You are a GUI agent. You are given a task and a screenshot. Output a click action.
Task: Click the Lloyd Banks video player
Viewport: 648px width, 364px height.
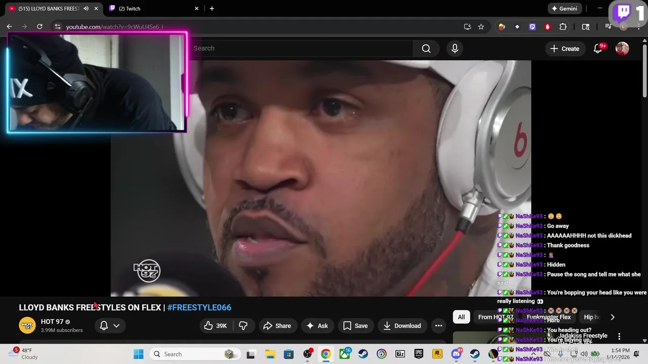pyautogui.click(x=321, y=178)
